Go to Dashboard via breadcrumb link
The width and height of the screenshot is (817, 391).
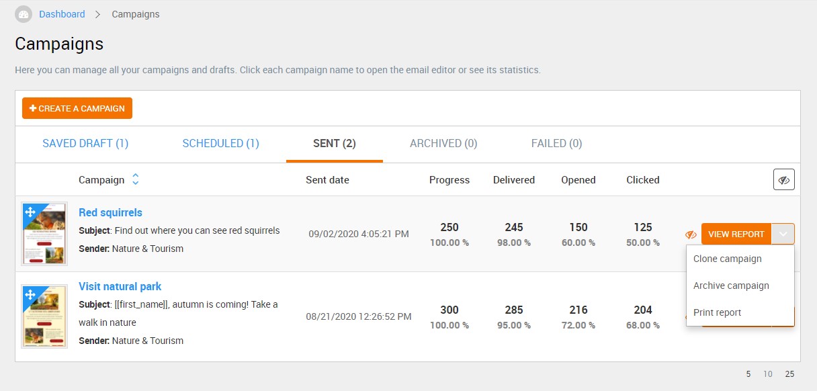click(62, 14)
